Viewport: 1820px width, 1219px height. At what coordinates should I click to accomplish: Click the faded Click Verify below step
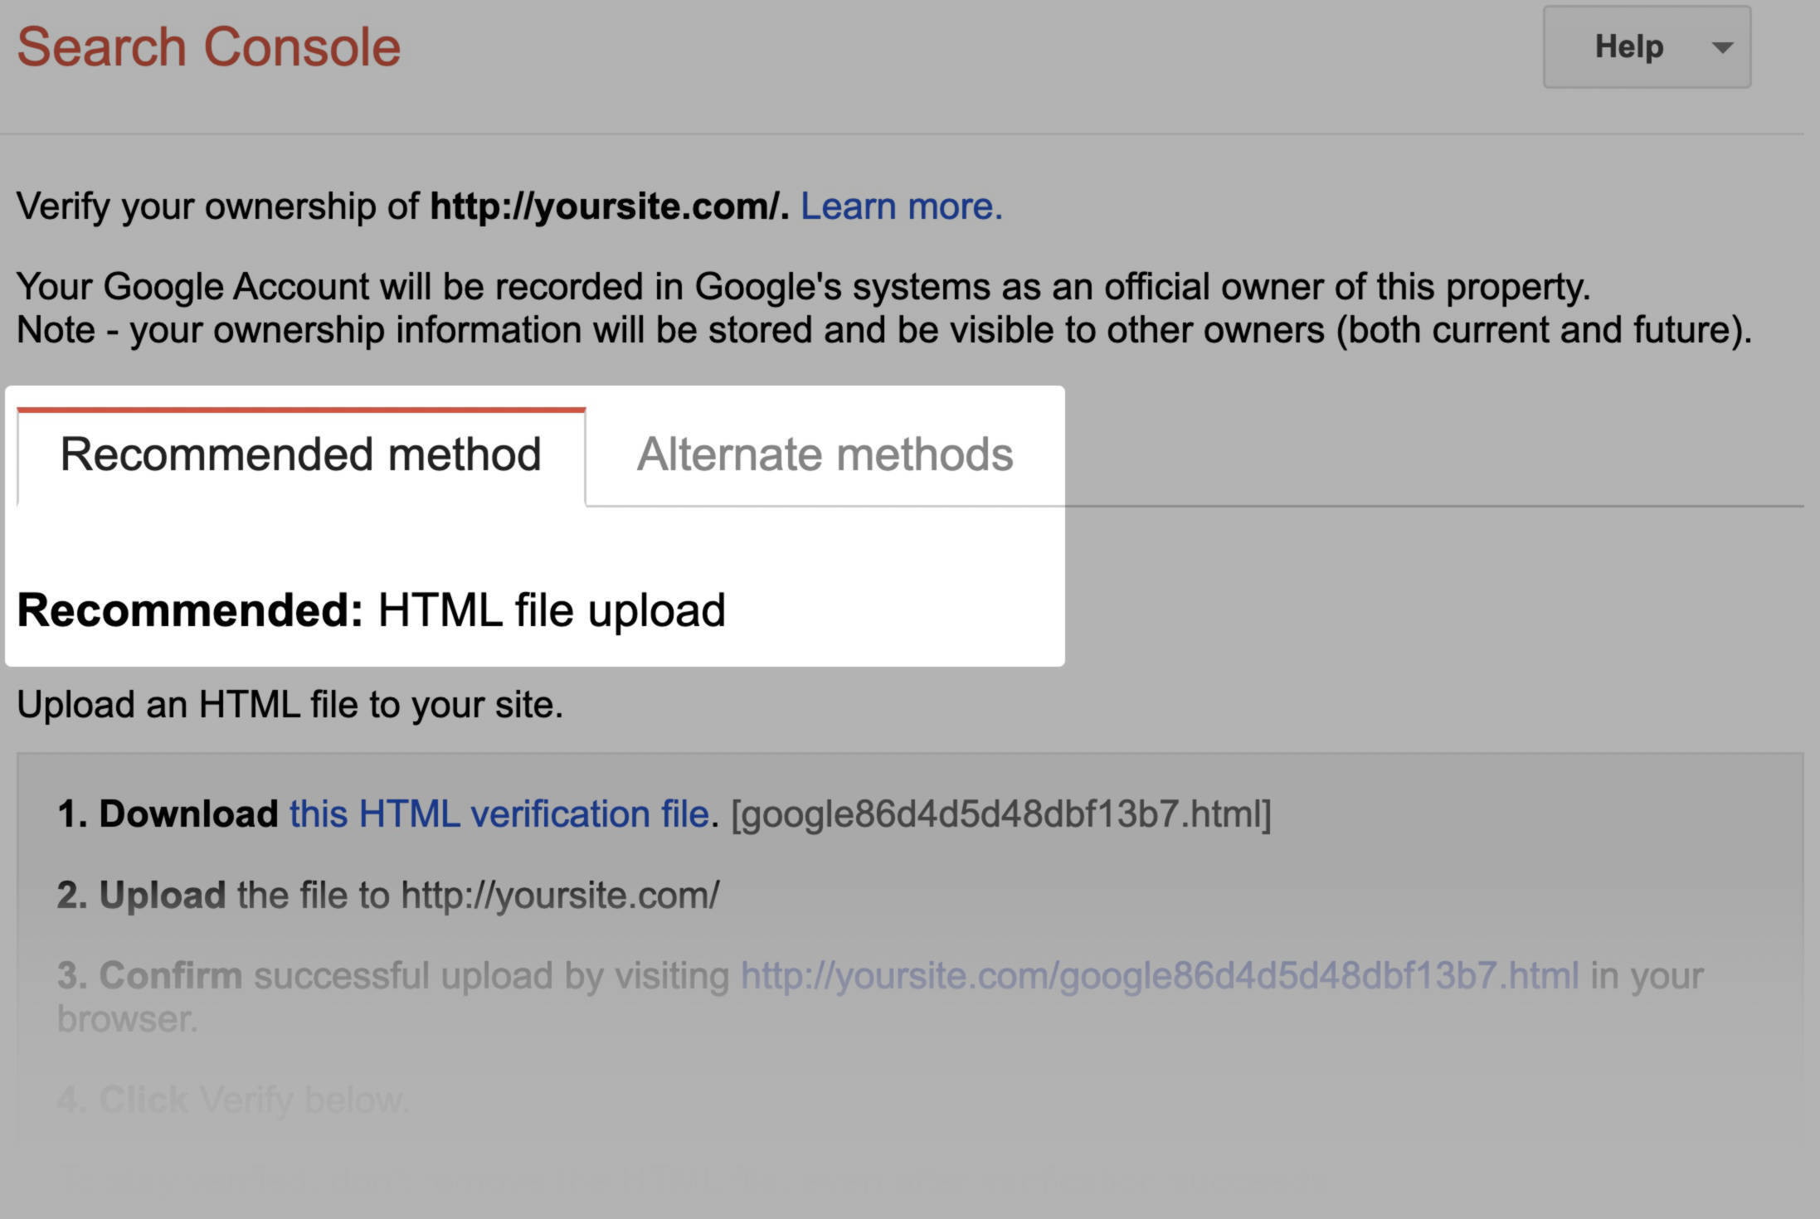click(x=232, y=1100)
